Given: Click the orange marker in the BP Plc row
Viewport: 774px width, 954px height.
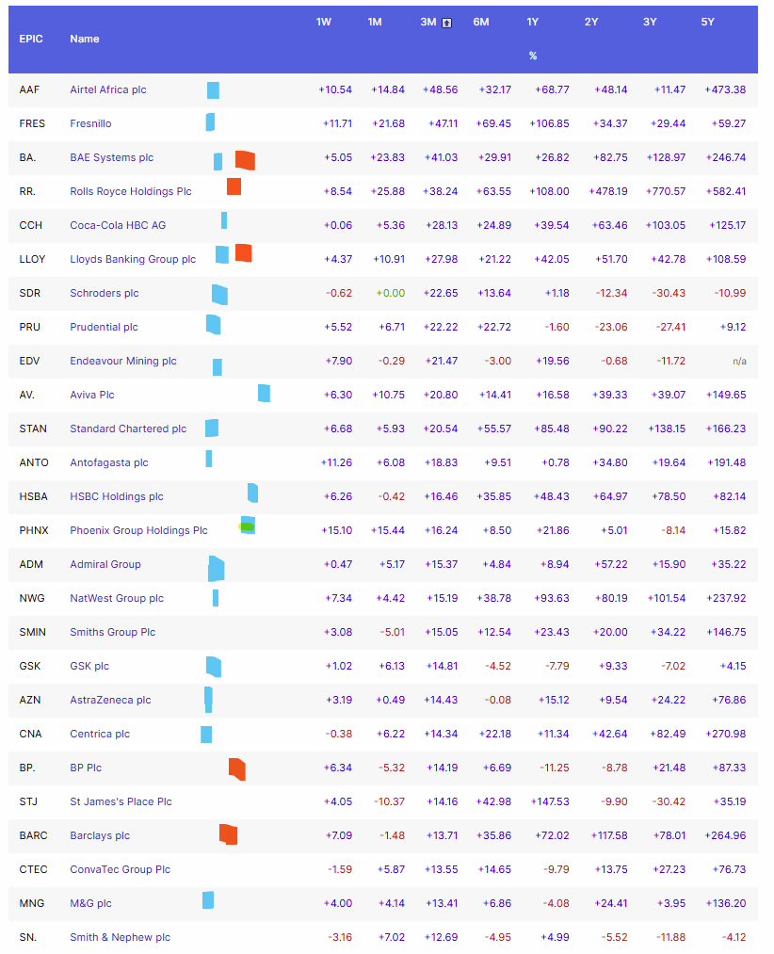Looking at the screenshot, I should (237, 768).
